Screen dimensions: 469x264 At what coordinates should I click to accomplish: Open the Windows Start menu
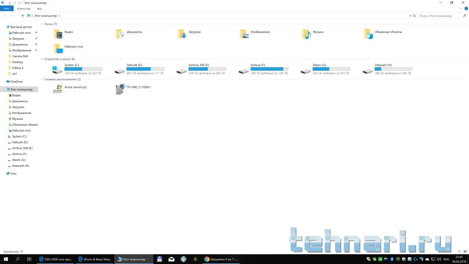click(x=6, y=259)
